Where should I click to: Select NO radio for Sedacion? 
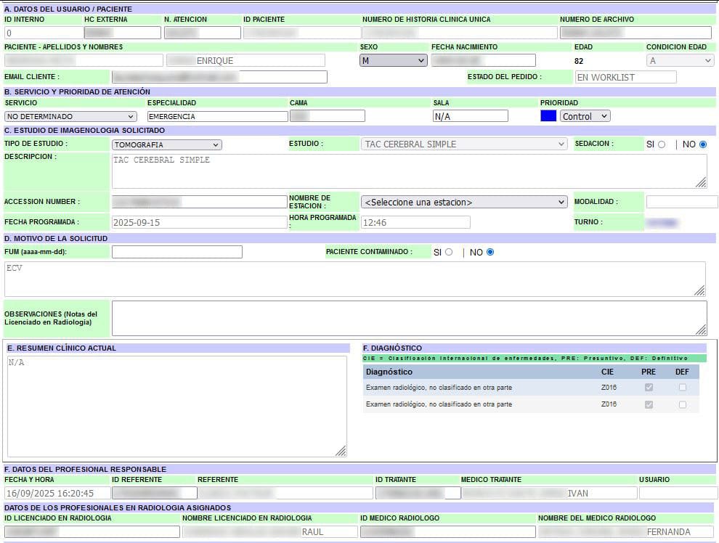[x=702, y=144]
